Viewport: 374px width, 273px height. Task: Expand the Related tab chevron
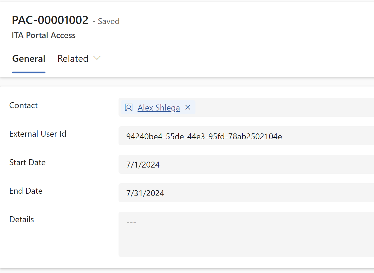click(97, 58)
